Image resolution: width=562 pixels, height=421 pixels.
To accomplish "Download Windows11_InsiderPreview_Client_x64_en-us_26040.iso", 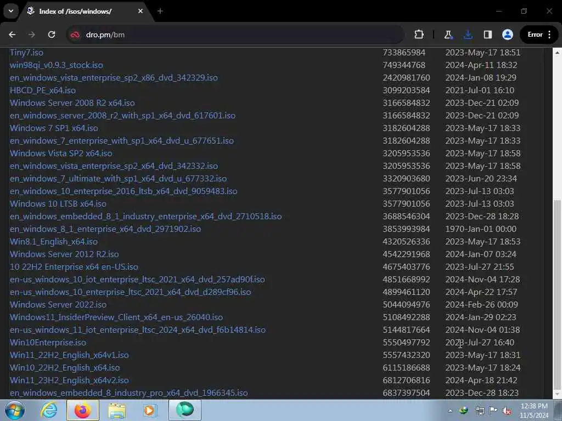I will pyautogui.click(x=116, y=317).
